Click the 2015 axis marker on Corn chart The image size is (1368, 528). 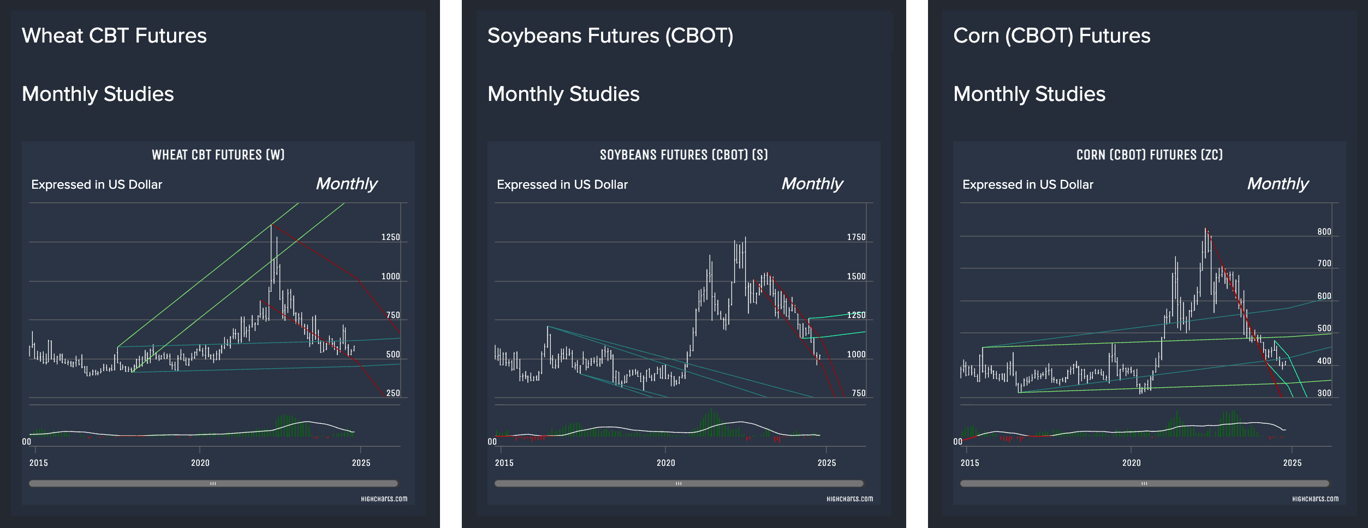(x=970, y=463)
